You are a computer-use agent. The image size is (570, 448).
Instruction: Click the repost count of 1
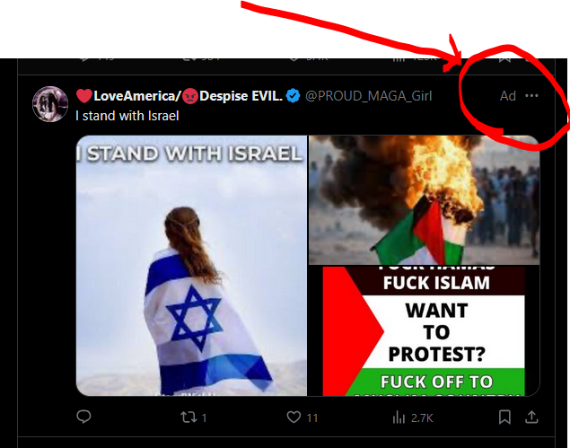[x=205, y=417]
